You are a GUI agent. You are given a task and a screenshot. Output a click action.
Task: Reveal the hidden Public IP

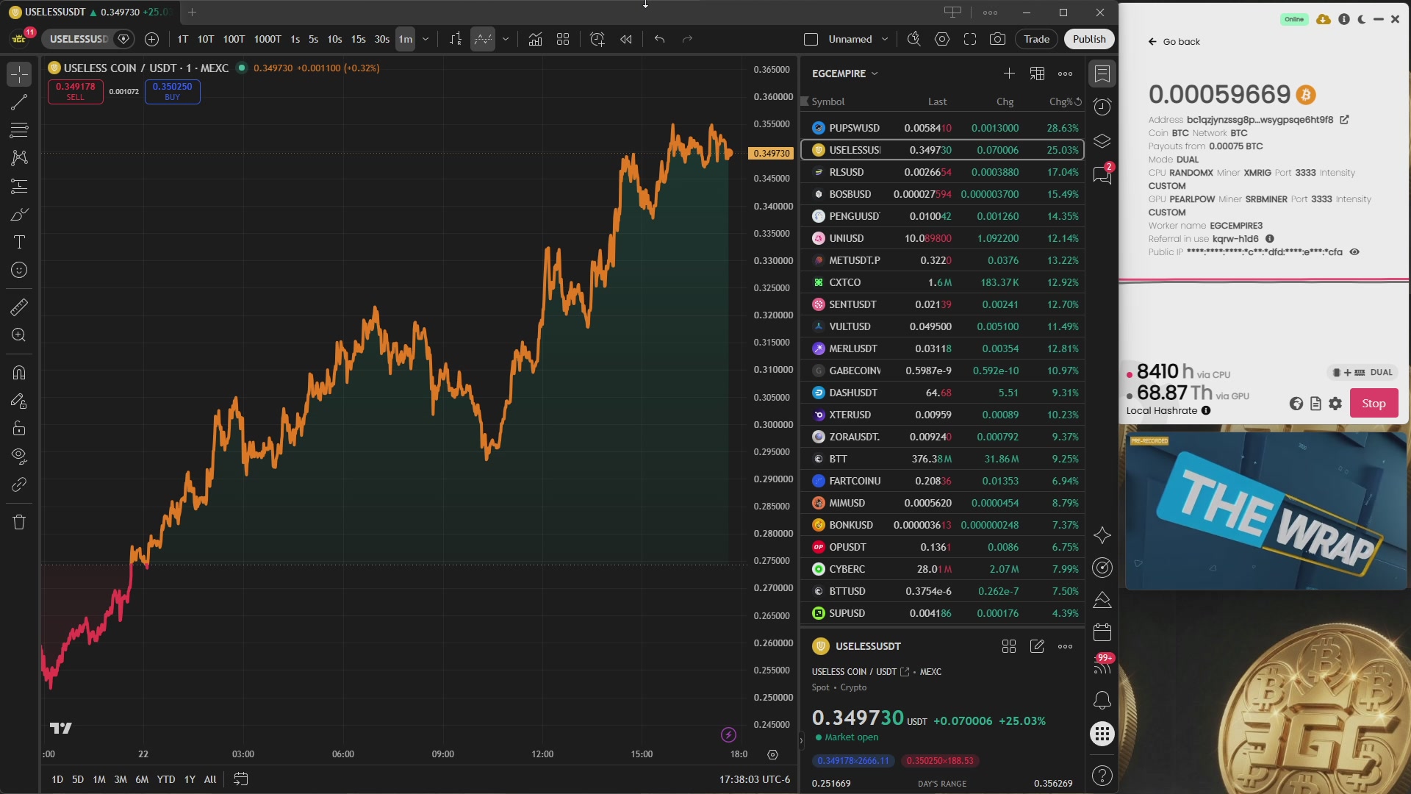coord(1354,251)
